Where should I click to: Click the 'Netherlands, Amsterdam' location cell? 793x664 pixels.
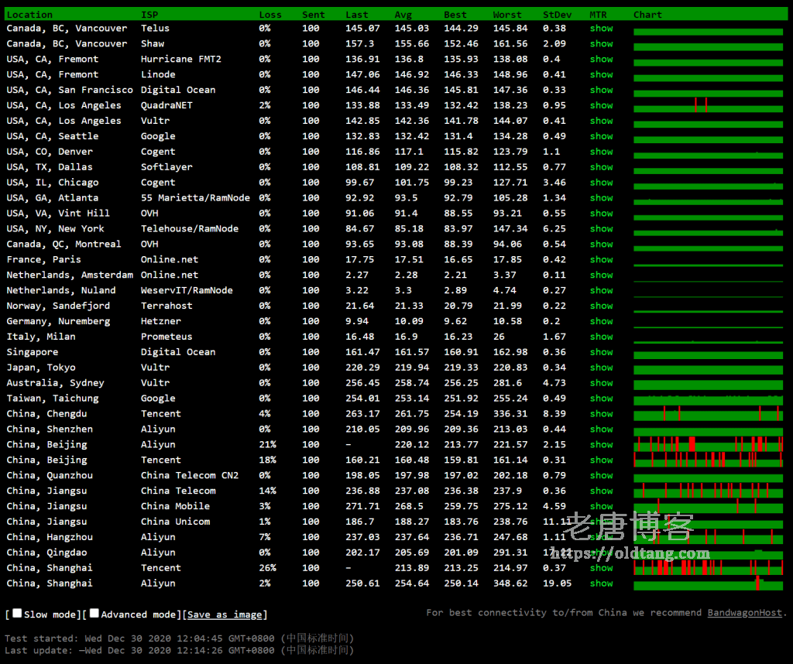[x=70, y=275]
